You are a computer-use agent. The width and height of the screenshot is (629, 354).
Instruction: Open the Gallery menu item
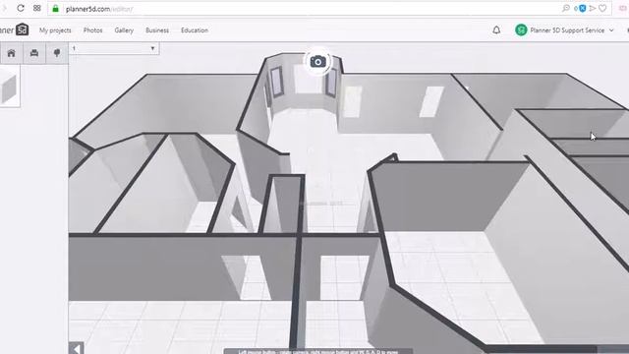(124, 30)
